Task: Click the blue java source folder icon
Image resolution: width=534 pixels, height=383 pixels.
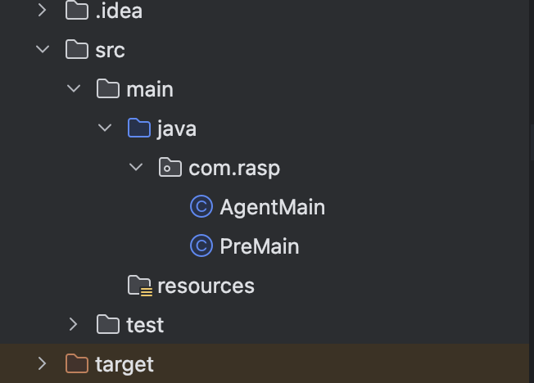Action: tap(139, 128)
